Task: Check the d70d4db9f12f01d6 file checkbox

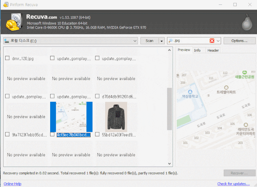Action: coord(97,96)
